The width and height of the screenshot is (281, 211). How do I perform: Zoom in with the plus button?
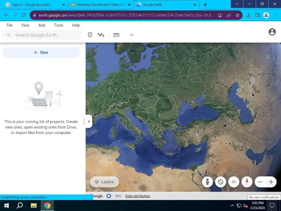[x=271, y=182]
